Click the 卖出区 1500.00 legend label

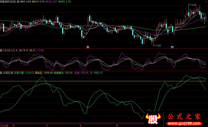tap(44, 73)
